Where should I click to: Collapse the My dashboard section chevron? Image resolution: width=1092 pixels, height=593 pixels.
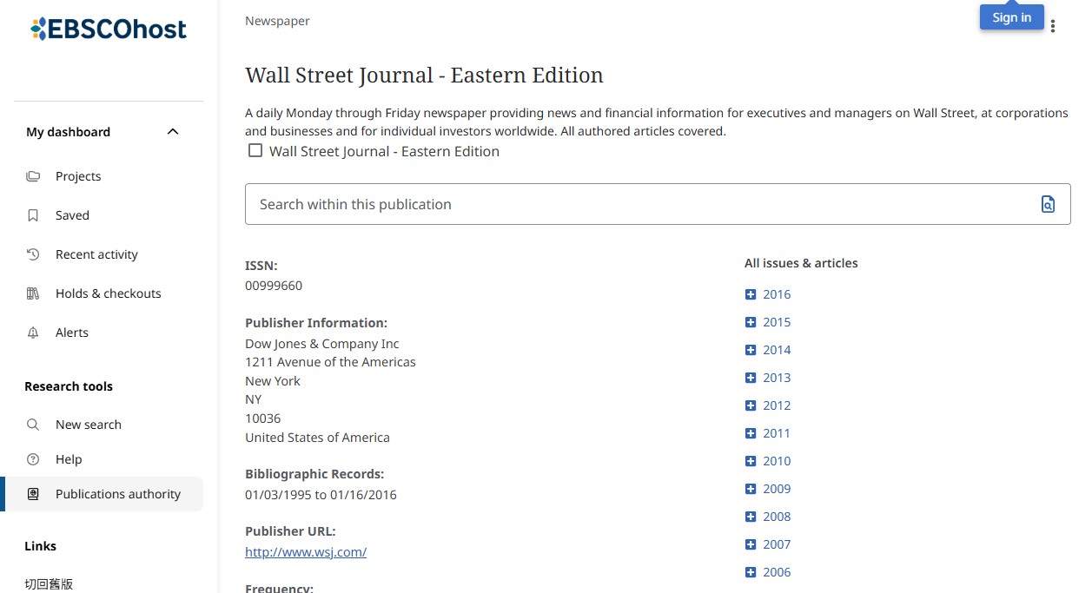tap(173, 132)
